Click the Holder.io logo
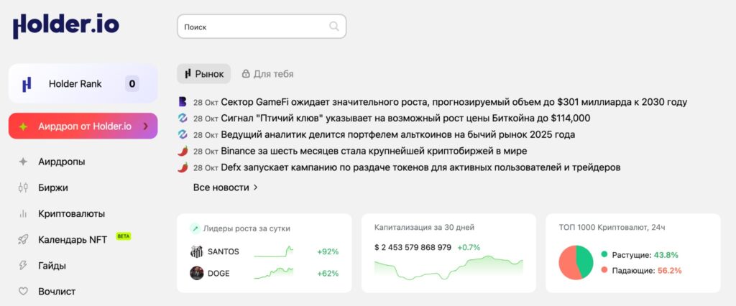The width and height of the screenshot is (736, 306). 66,27
